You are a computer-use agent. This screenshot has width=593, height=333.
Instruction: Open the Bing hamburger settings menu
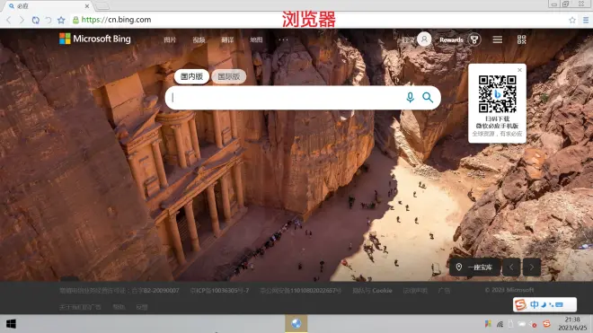(x=498, y=39)
